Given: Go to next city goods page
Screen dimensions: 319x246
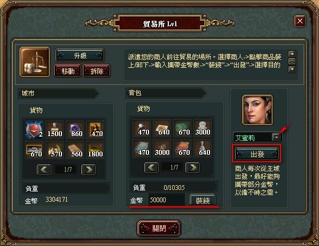Looking at the screenshot, I should [88, 170].
